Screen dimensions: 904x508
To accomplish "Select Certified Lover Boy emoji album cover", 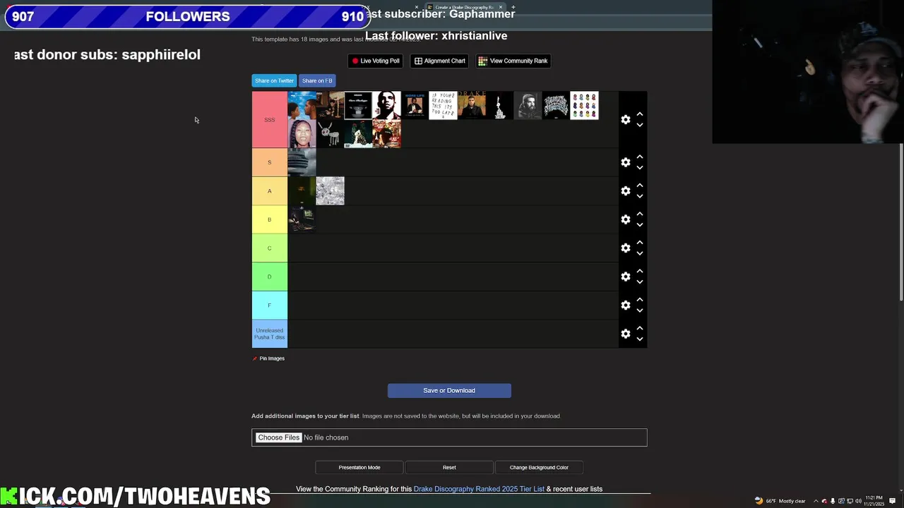I will [x=584, y=106].
